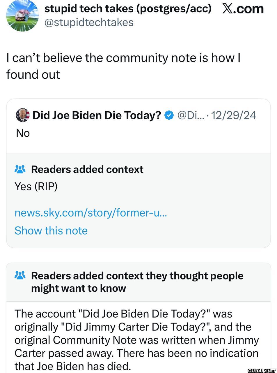Open the Did Joe Biden Die Today? account name
Image resolution: width=277 pixels, height=373 pixels.
97,115
